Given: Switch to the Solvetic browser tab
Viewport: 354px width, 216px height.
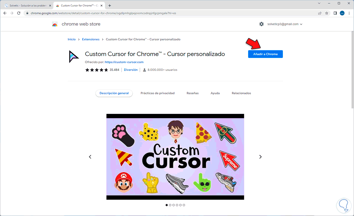Looking at the screenshot, I should pyautogui.click(x=27, y=5).
